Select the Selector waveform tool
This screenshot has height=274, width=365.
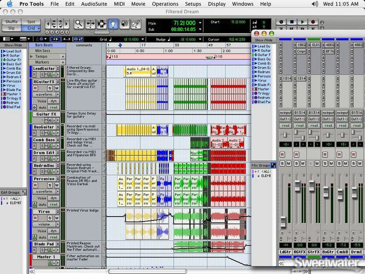(x=102, y=24)
